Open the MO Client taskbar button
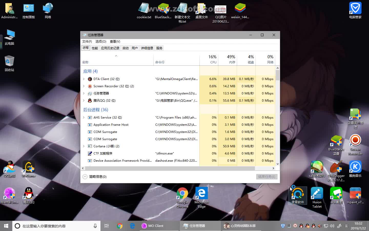This screenshot has width=369, height=231. [159, 226]
